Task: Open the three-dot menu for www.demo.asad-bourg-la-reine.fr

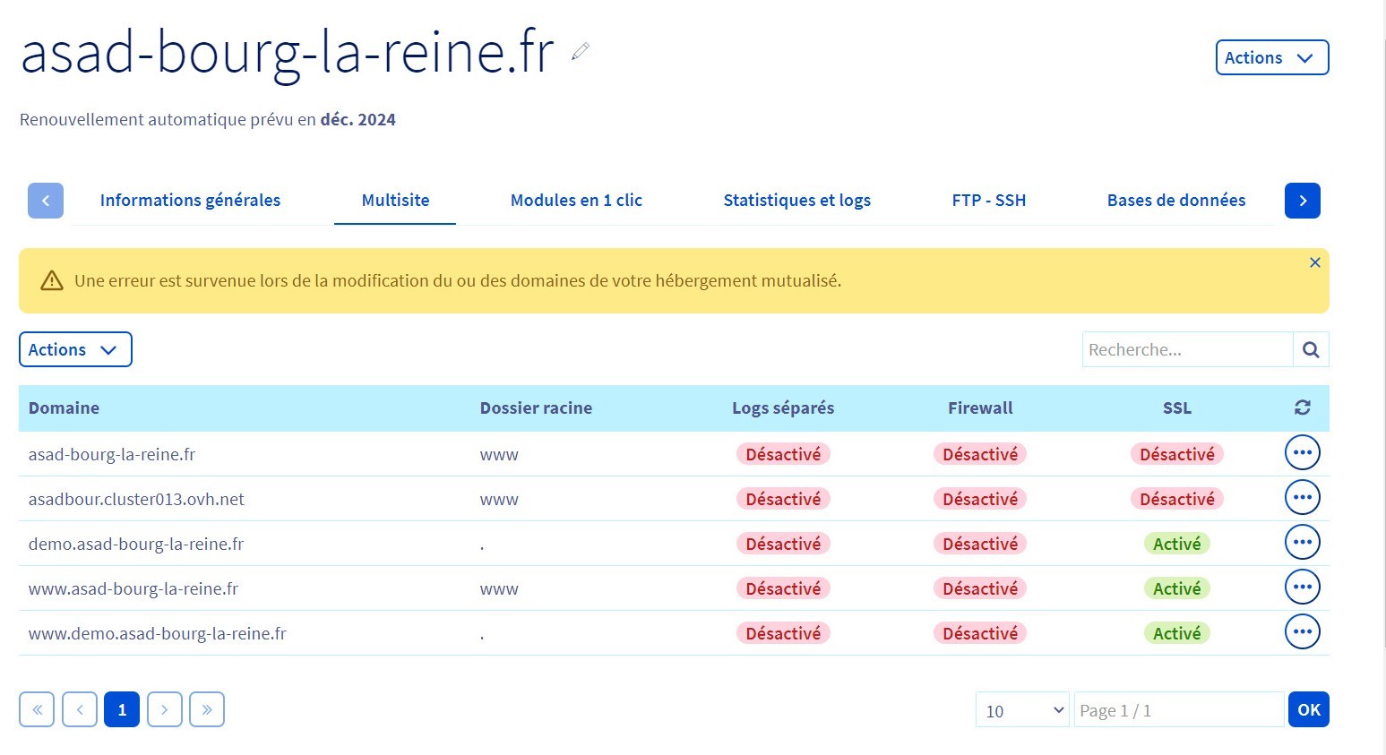Action: click(1302, 632)
